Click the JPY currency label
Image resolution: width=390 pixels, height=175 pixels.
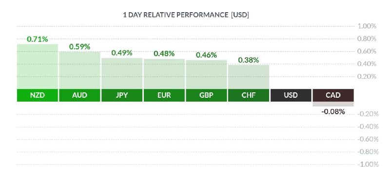click(x=122, y=95)
